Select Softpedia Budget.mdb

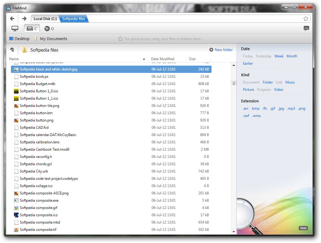pos(111,84)
